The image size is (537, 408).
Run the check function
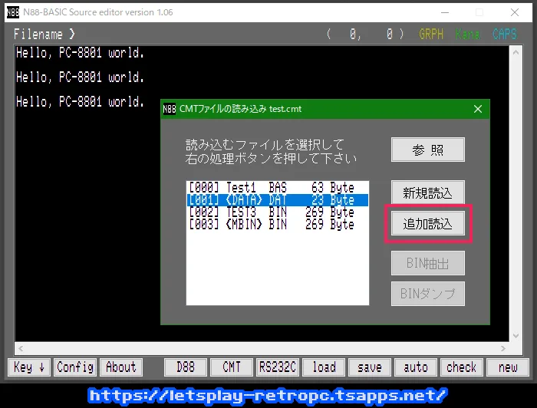[462, 367]
